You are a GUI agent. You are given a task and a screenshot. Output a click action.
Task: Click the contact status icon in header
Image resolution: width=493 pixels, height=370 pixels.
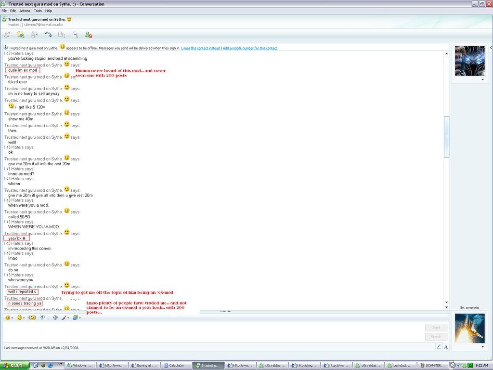coord(4,19)
